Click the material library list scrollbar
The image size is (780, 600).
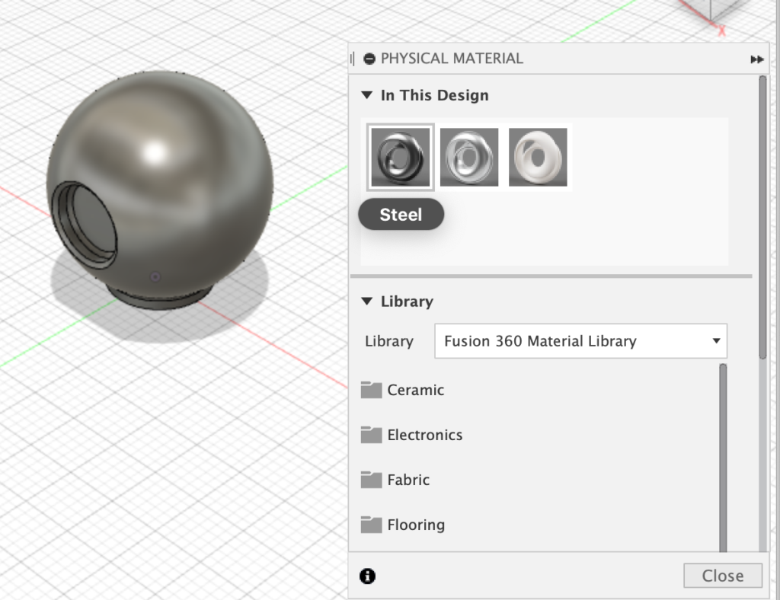click(723, 457)
